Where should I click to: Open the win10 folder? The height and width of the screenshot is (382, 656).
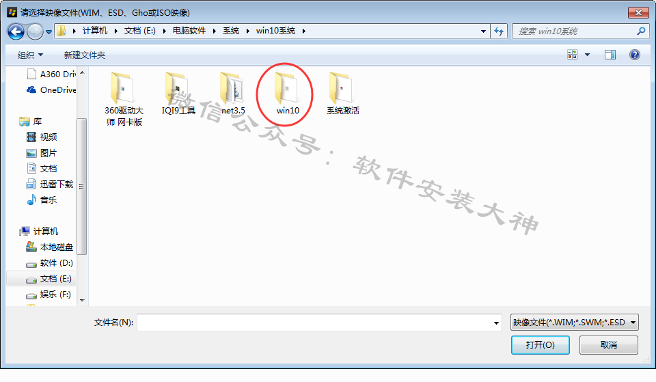[287, 94]
